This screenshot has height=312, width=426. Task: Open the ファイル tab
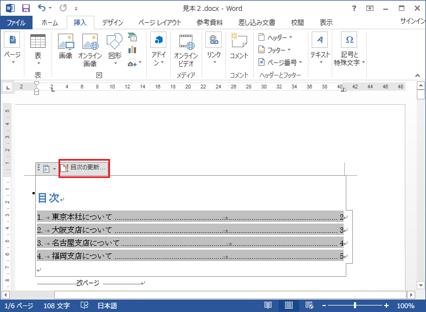click(x=16, y=23)
